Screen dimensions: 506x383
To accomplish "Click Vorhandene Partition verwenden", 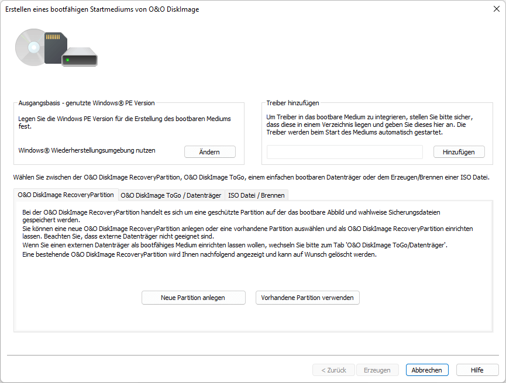I will 307,298.
